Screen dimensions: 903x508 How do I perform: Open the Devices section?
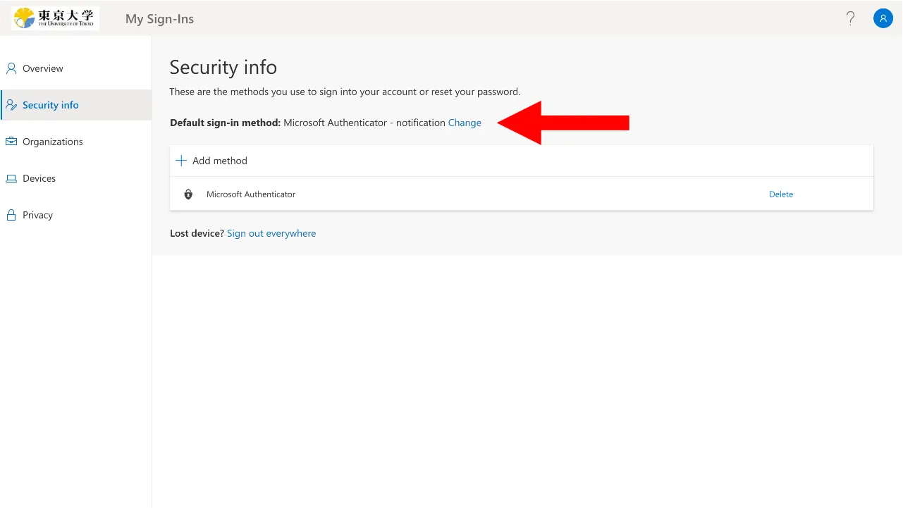point(39,178)
